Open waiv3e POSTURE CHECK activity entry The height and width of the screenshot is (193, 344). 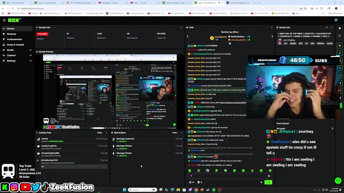(73, 140)
